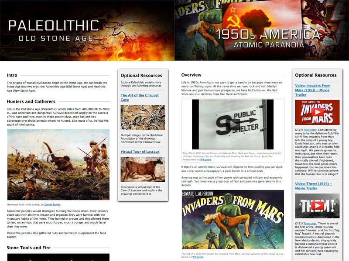
Task: Play the Them! movie trailer video
Action: [x=317, y=206]
